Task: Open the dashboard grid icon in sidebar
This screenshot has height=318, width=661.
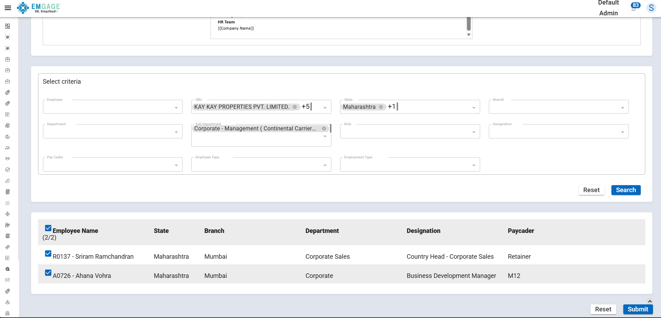Action: tap(7, 26)
